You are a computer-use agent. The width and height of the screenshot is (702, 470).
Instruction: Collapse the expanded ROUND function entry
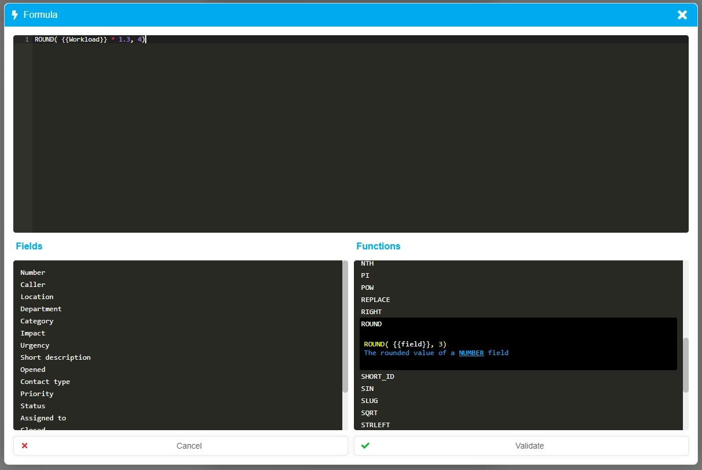(371, 324)
